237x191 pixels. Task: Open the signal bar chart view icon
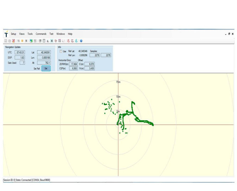[x=48, y=41]
